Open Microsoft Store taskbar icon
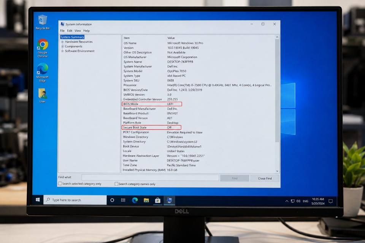Viewport: 365px width, 243px height. pyautogui.click(x=157, y=200)
